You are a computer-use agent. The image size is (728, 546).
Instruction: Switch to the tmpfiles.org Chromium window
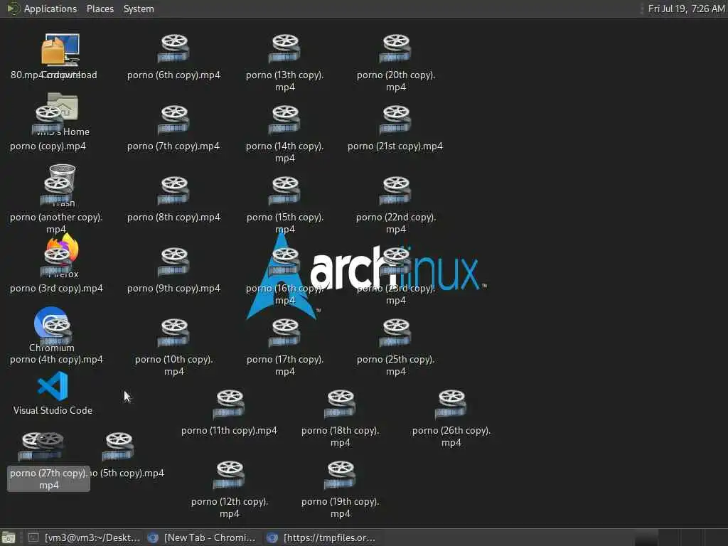[322, 537]
